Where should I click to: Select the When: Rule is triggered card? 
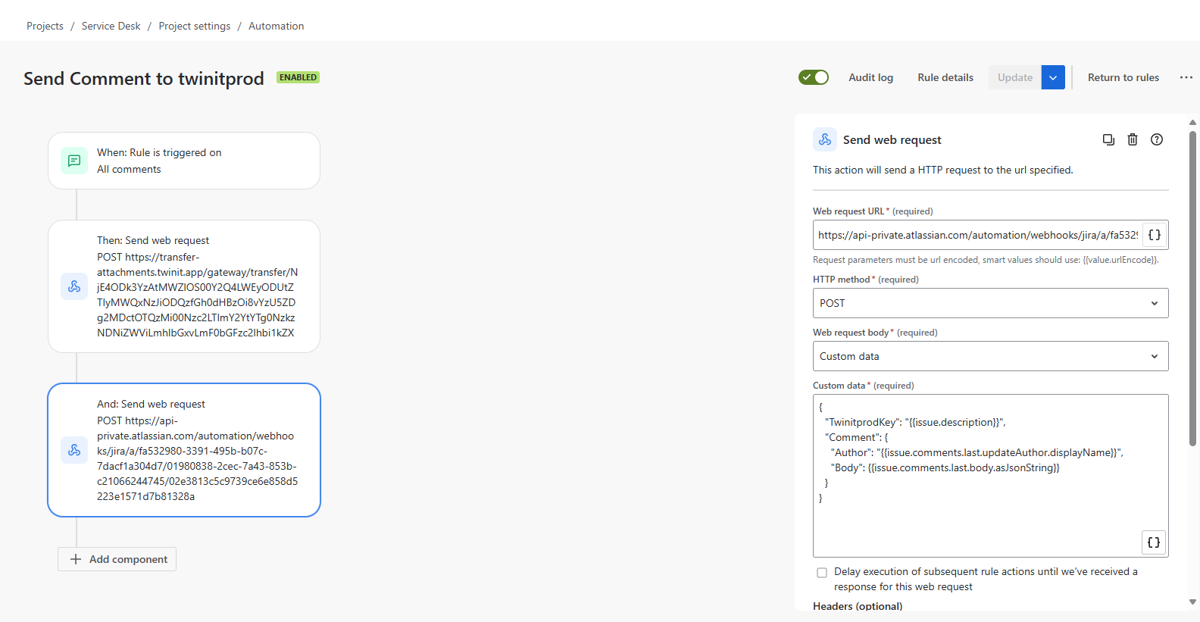pos(184,161)
